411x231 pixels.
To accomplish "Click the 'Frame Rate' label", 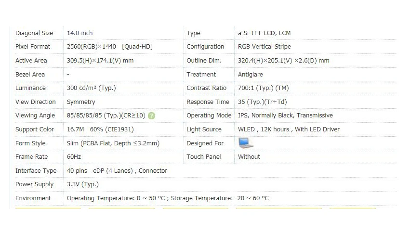I will tap(31, 157).
